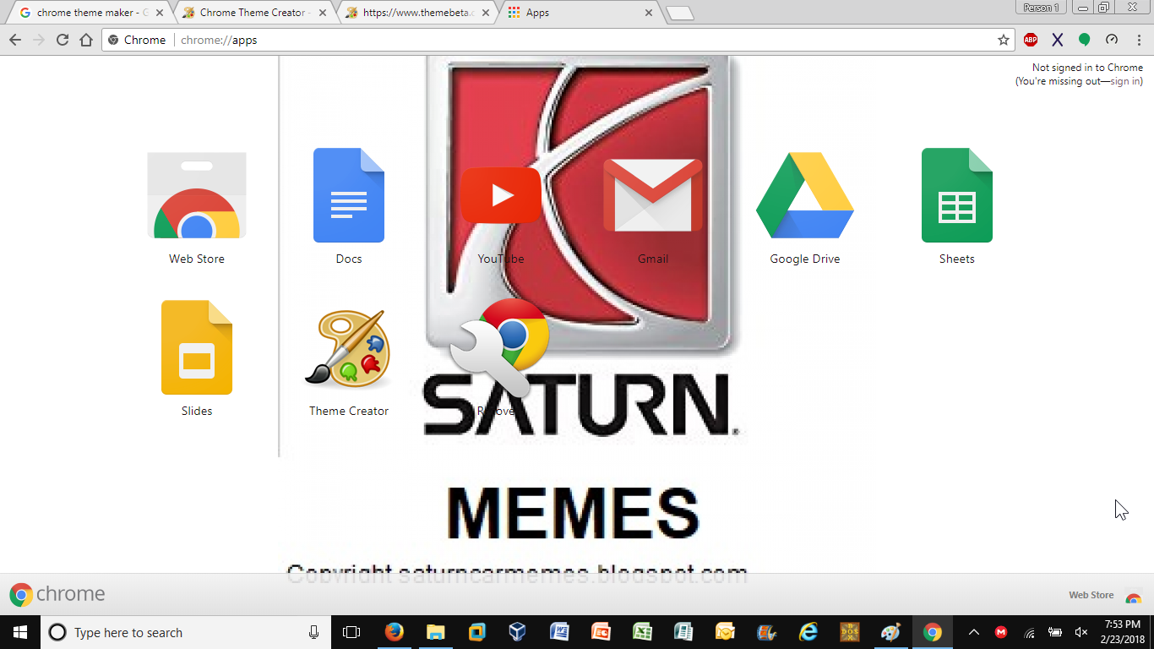Image resolution: width=1154 pixels, height=649 pixels.
Task: Open the Web Store footer link
Action: click(x=1105, y=595)
